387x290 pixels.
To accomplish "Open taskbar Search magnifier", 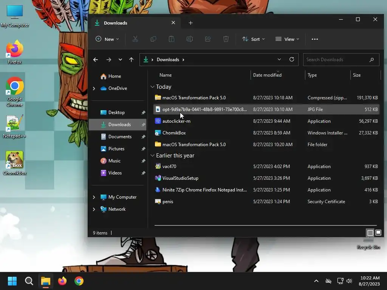I will (29, 281).
